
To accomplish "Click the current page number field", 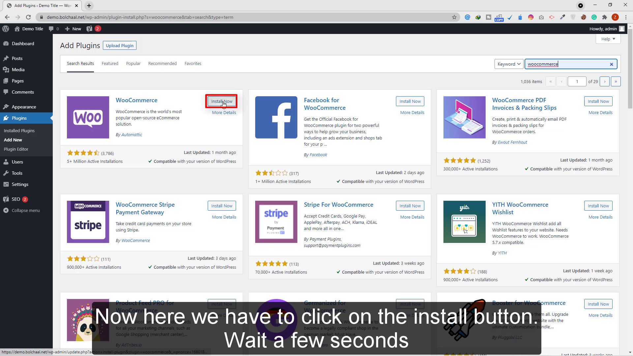I will (x=577, y=81).
